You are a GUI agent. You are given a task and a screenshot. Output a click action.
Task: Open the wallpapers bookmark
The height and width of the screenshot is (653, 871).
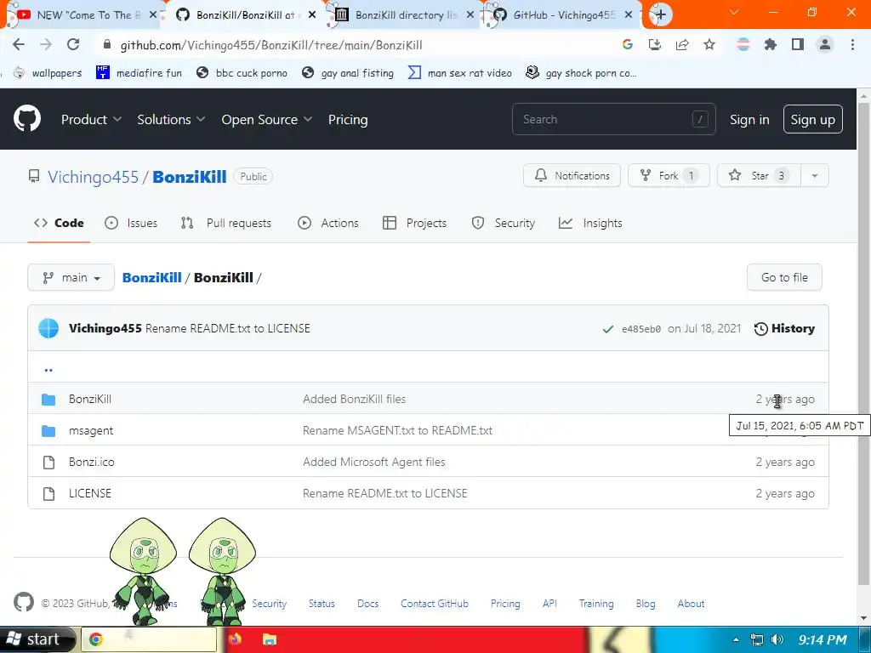click(x=48, y=73)
